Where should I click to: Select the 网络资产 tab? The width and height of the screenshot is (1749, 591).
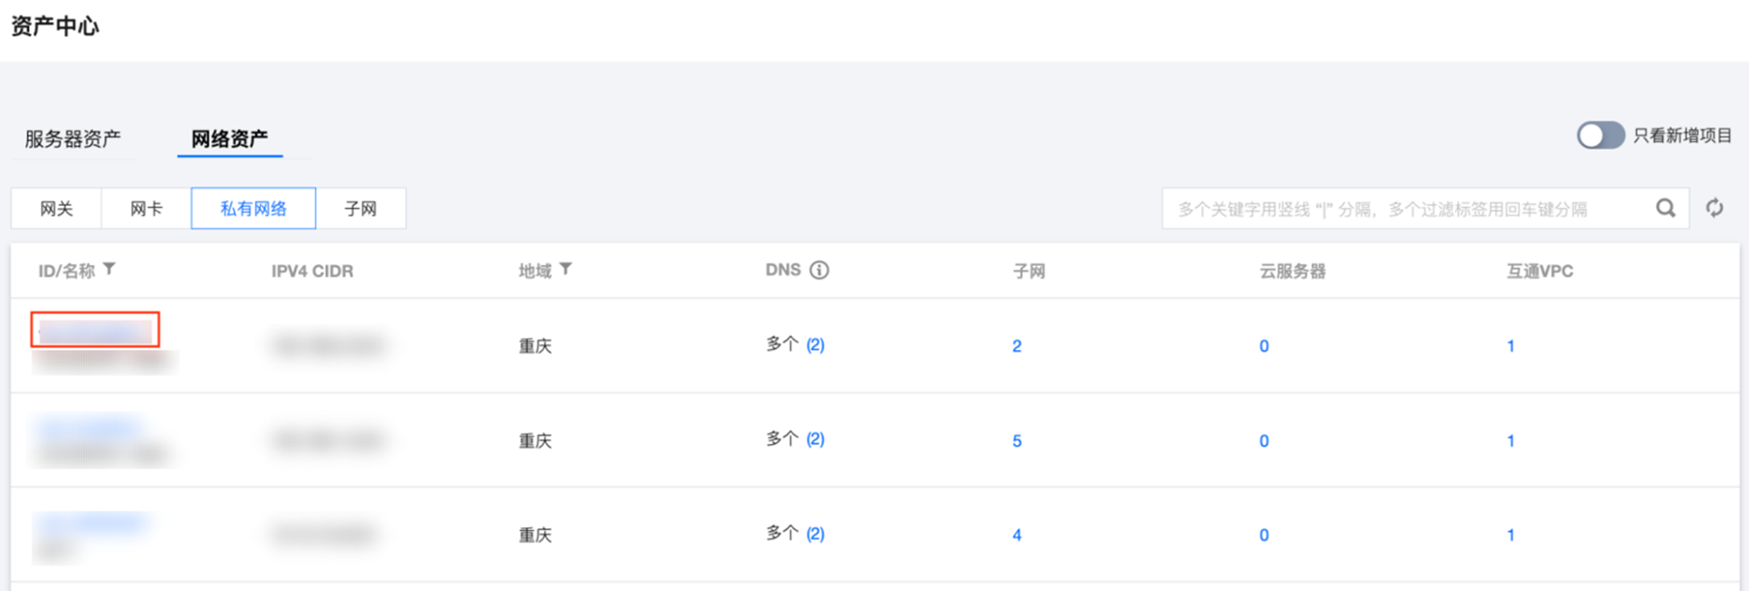coord(229,139)
